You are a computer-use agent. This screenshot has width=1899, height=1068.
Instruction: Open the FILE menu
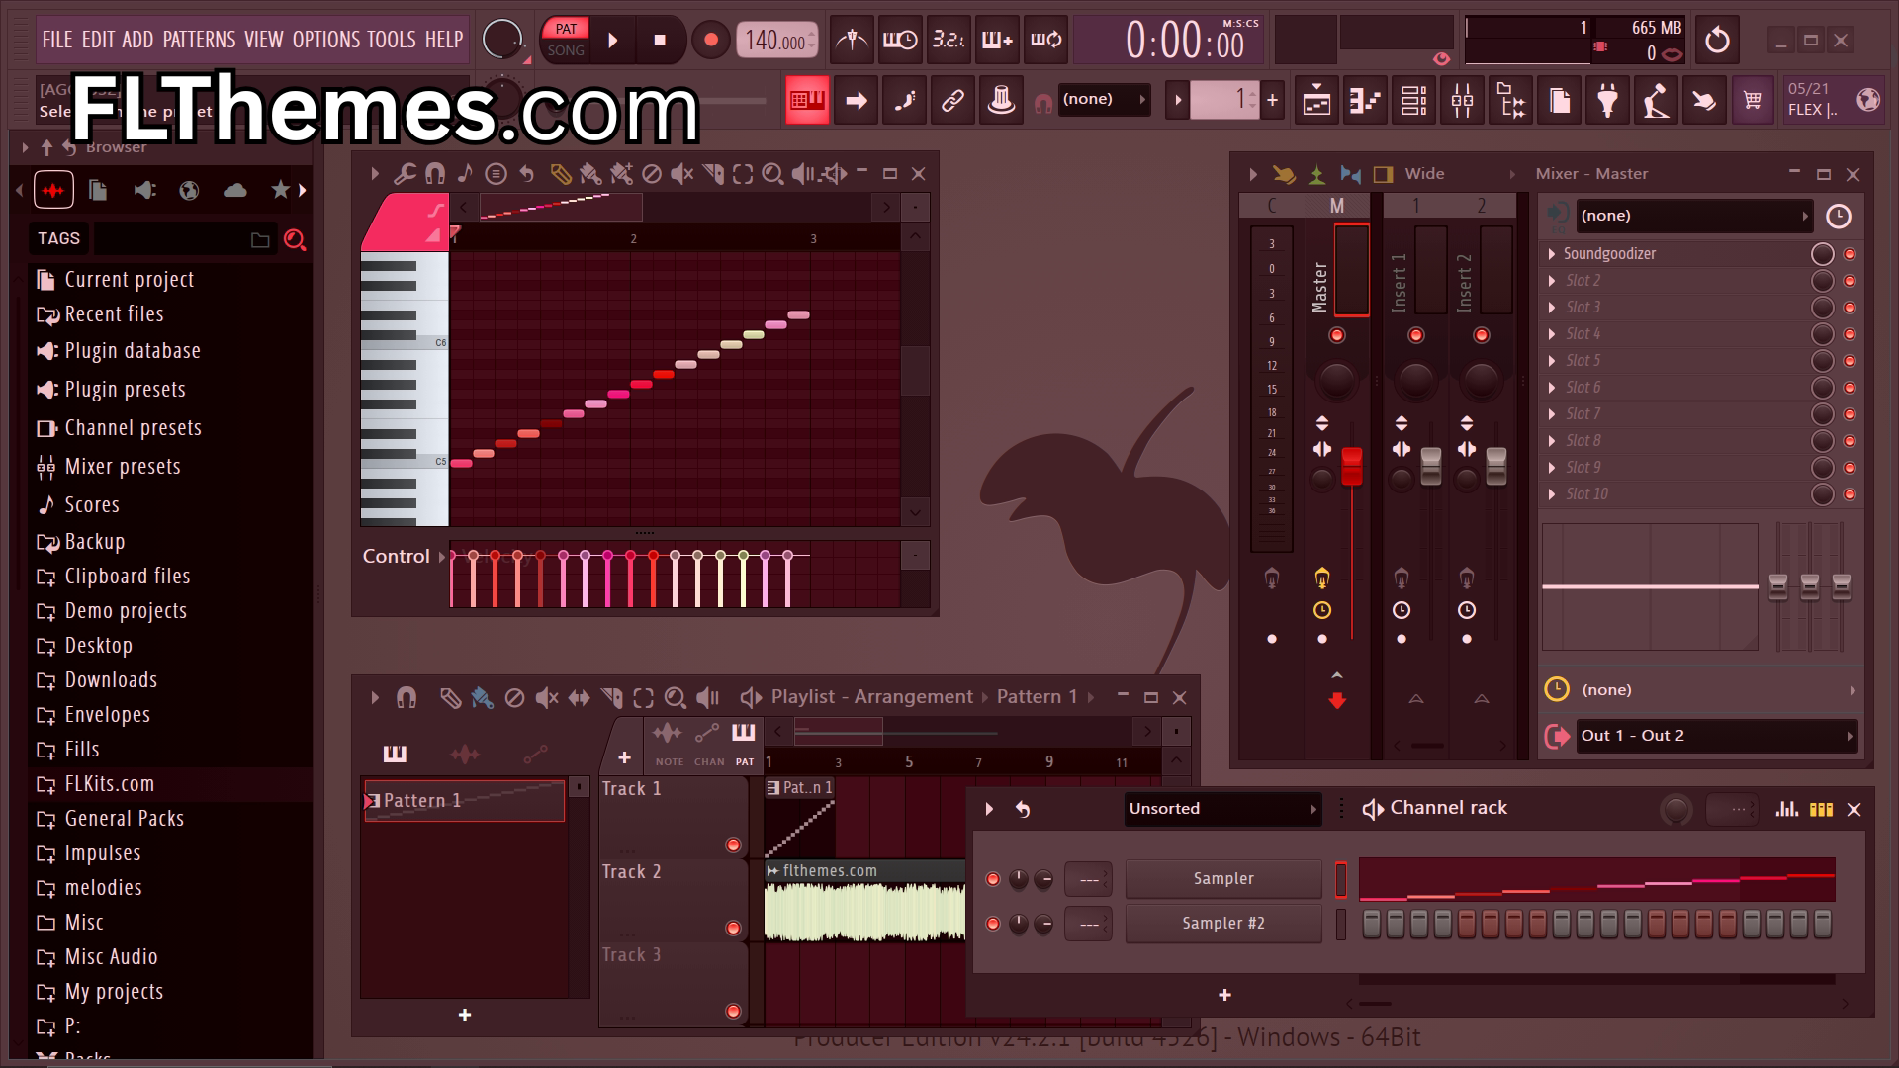pyautogui.click(x=57, y=40)
